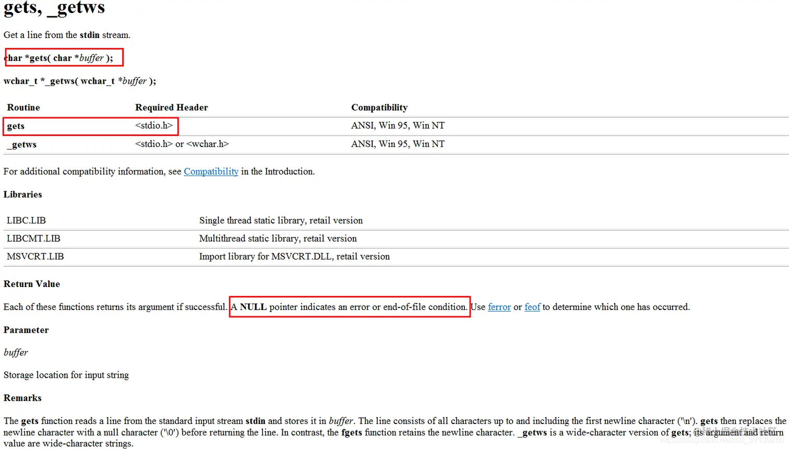Open the Compatibility link in the Introduction sentence
This screenshot has width=789, height=449.
coord(211,171)
